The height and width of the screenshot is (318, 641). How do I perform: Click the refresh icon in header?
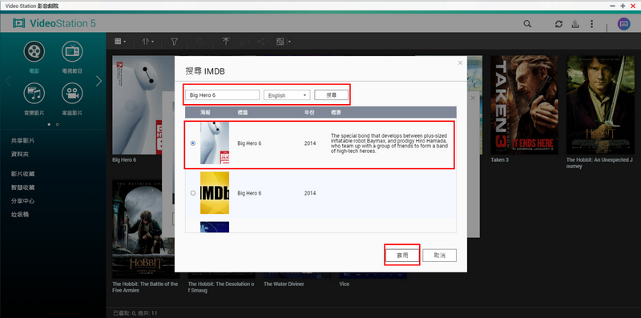coord(558,24)
